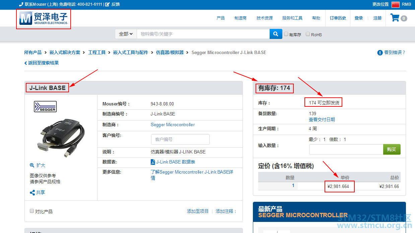Click the SEGGER manufacturer logo
This screenshot has height=233, width=415.
[x=45, y=106]
